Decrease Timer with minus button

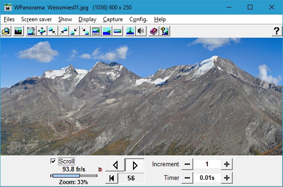pos(187,178)
